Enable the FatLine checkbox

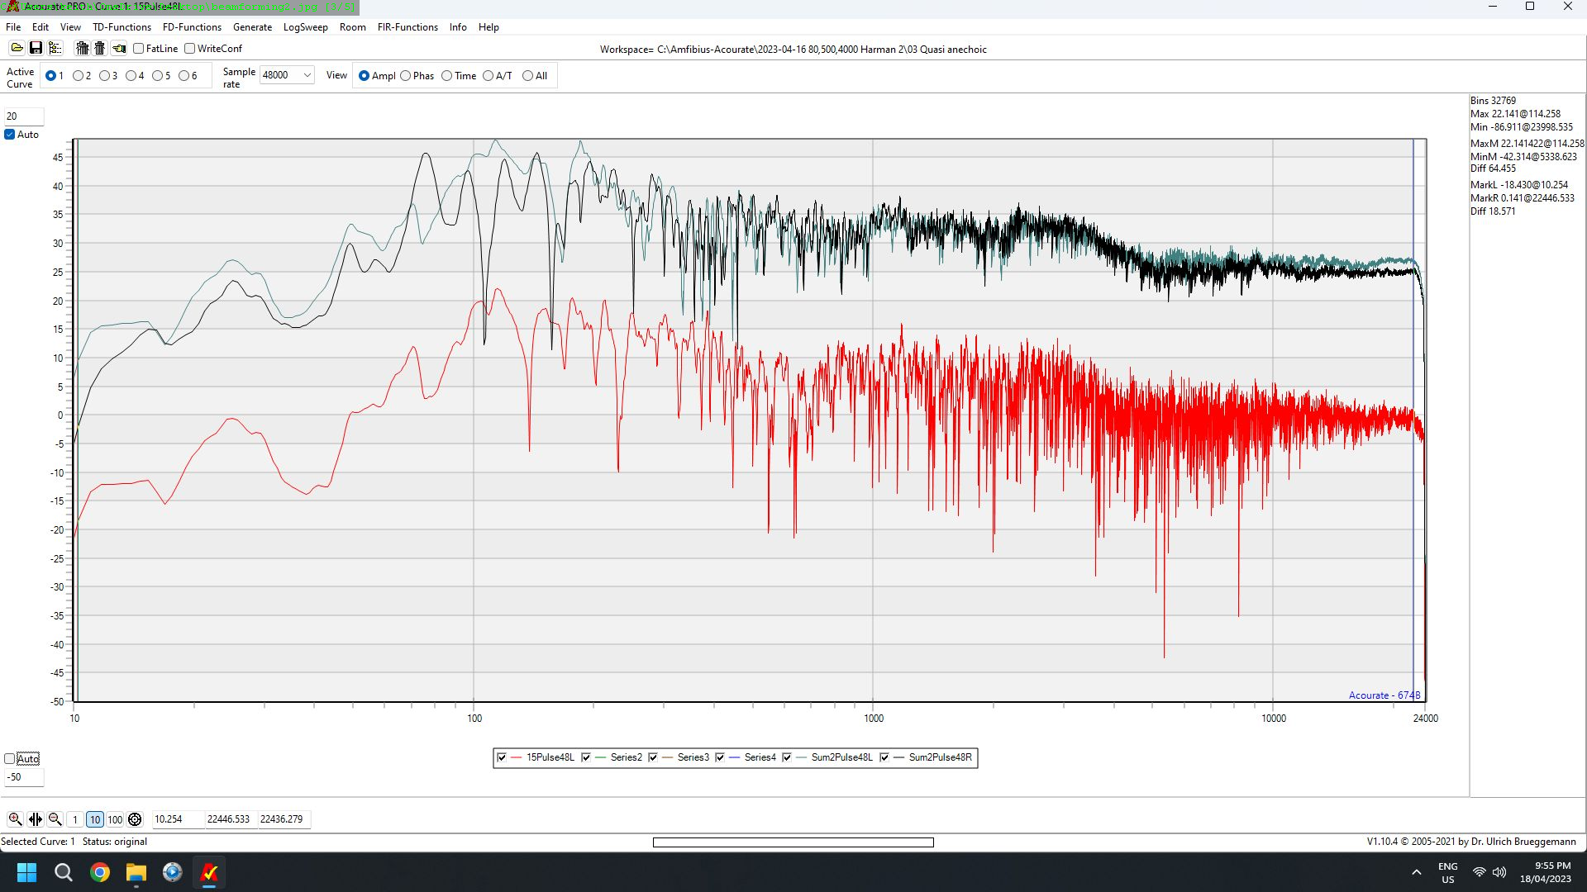tap(139, 49)
